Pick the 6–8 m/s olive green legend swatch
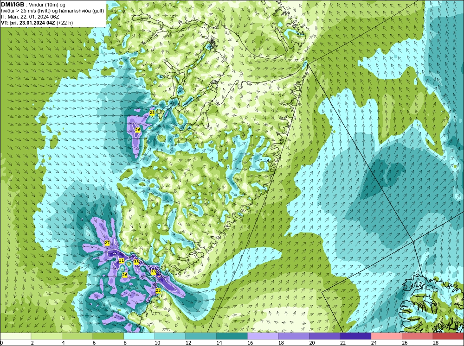 point(108,336)
